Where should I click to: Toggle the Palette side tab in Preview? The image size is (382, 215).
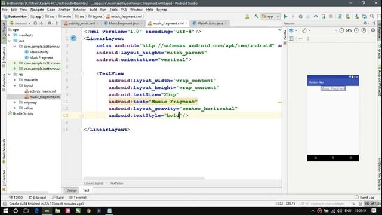285,37
